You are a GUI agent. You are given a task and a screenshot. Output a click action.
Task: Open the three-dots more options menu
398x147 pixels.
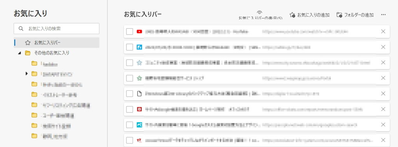383,15
